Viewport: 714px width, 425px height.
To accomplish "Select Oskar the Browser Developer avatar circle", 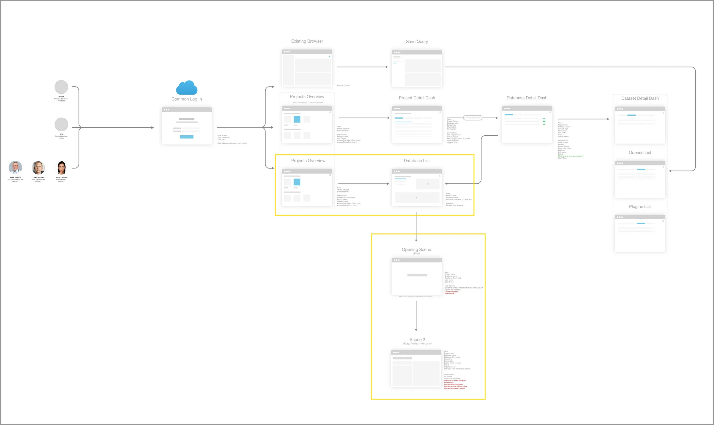I will [61, 87].
